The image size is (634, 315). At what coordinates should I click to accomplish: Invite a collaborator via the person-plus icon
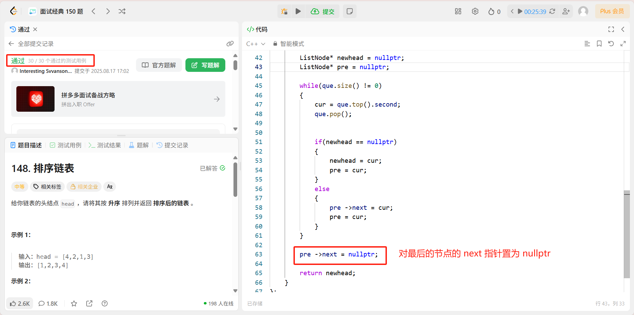coord(566,11)
